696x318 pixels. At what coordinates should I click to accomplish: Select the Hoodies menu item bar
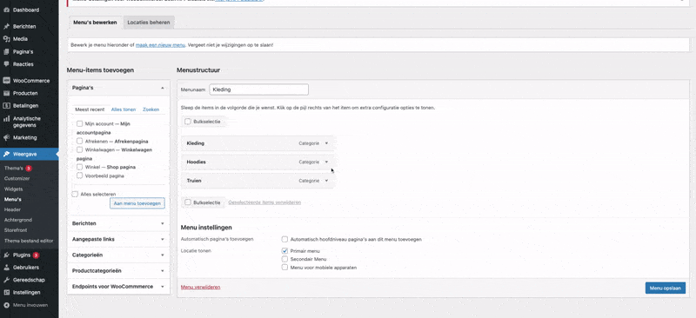click(x=258, y=162)
